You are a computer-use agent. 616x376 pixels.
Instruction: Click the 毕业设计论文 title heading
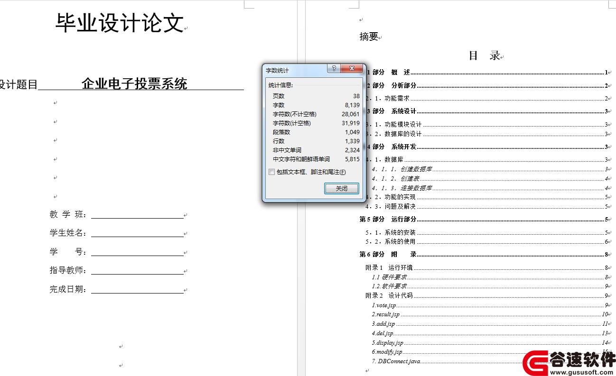click(120, 23)
